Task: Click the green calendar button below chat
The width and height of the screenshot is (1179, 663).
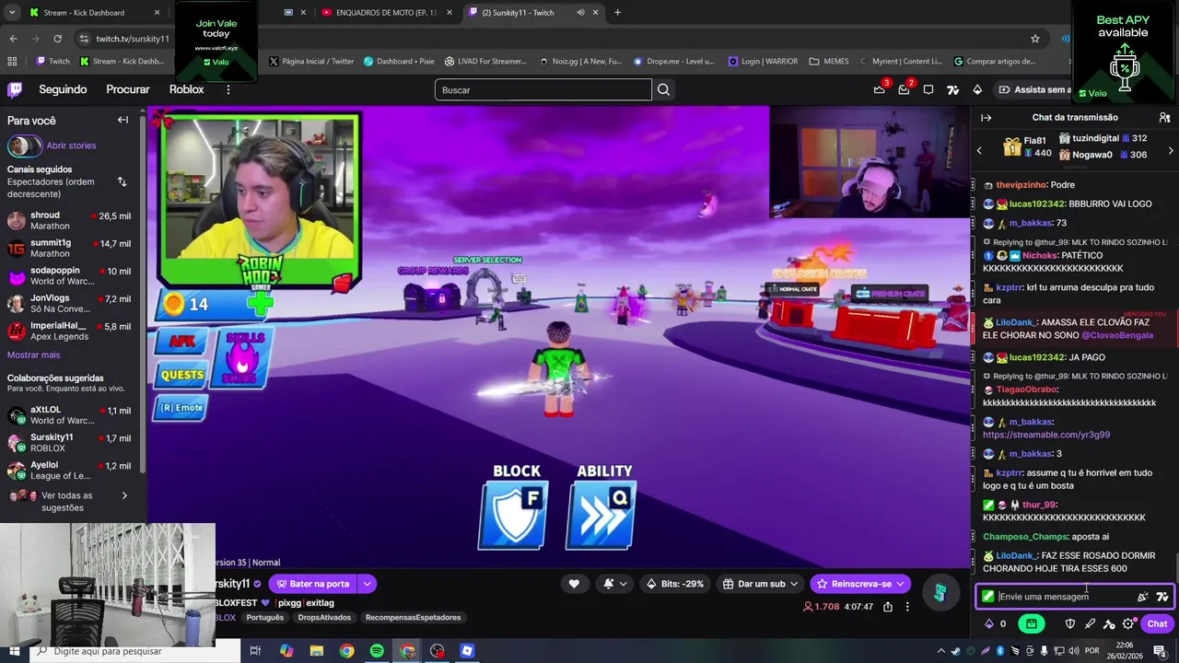Action: click(x=1032, y=623)
